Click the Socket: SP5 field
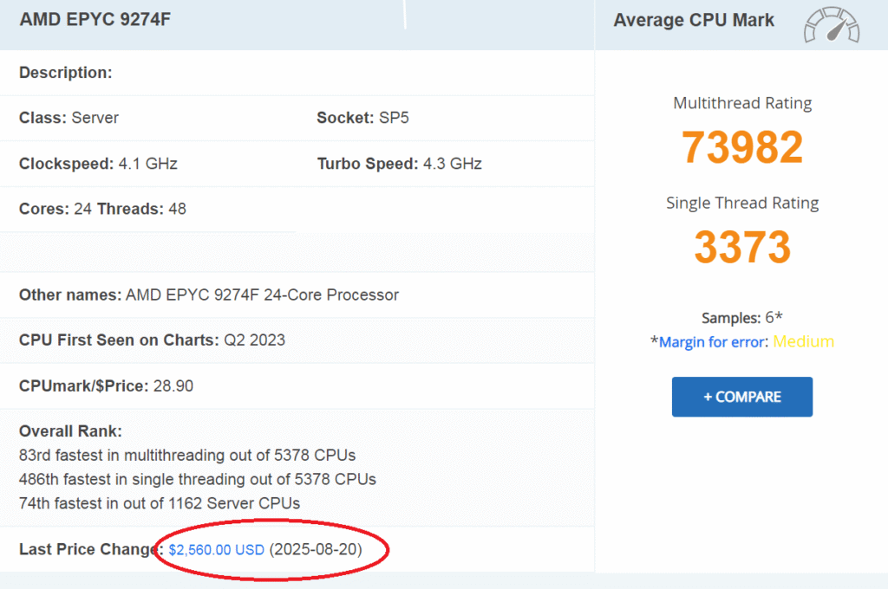Screen dimensions: 888x589 [x=362, y=118]
